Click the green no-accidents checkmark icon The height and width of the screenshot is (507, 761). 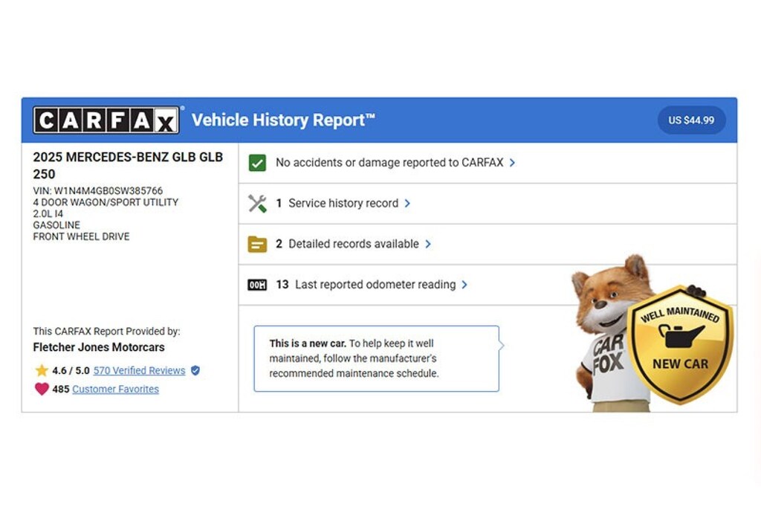click(x=257, y=163)
